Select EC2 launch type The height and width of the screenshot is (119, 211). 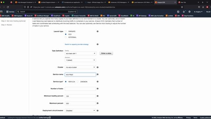click(66, 34)
